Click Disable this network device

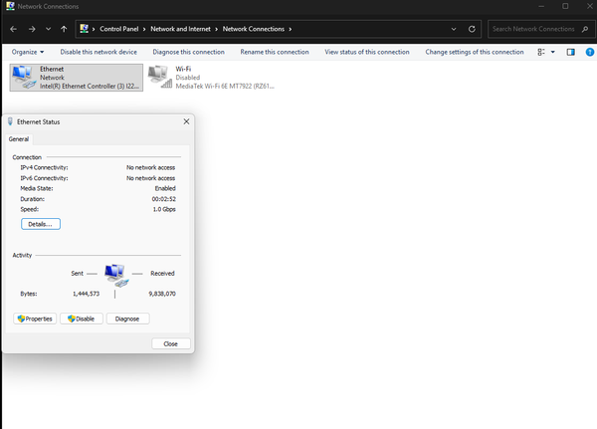tap(99, 52)
